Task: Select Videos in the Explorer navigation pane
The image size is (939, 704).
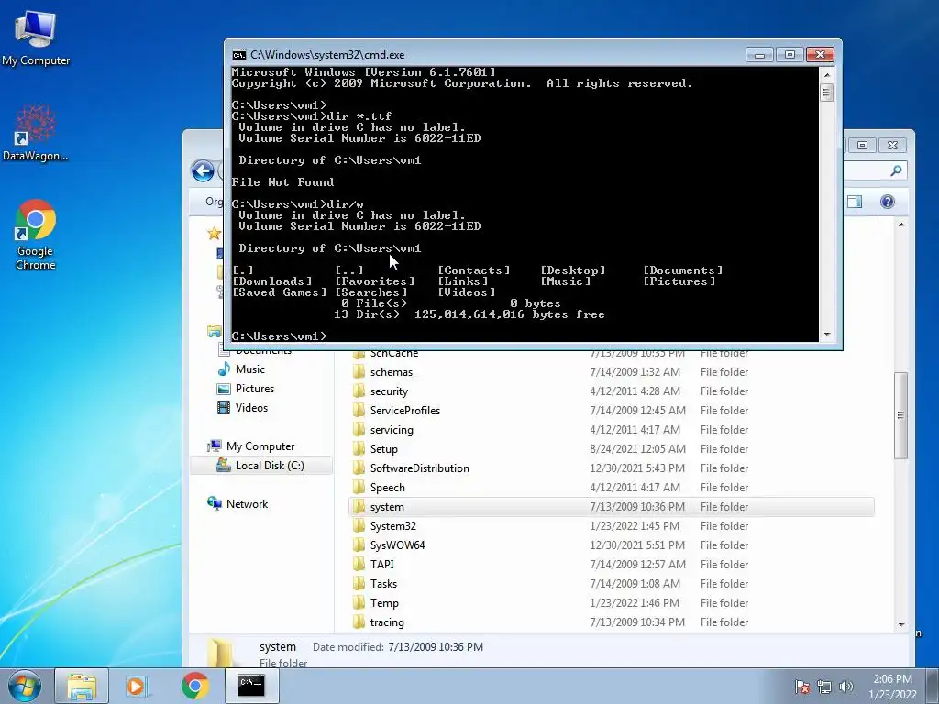Action: 251,408
